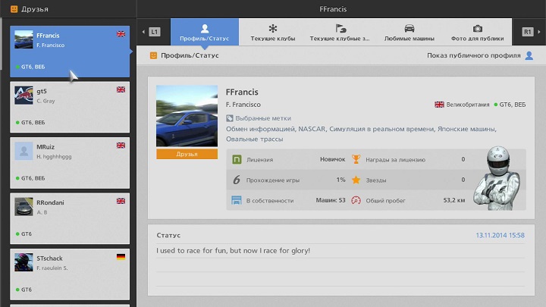Click FFrancis's blue car profile picture
This screenshot has height=307, width=546.
tap(187, 116)
